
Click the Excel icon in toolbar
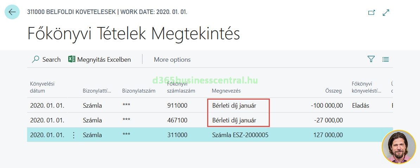coord(72,59)
